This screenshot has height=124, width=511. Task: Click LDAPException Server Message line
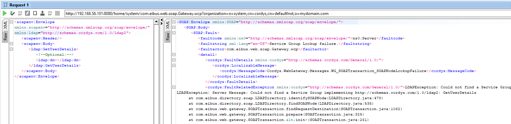coord(326,93)
